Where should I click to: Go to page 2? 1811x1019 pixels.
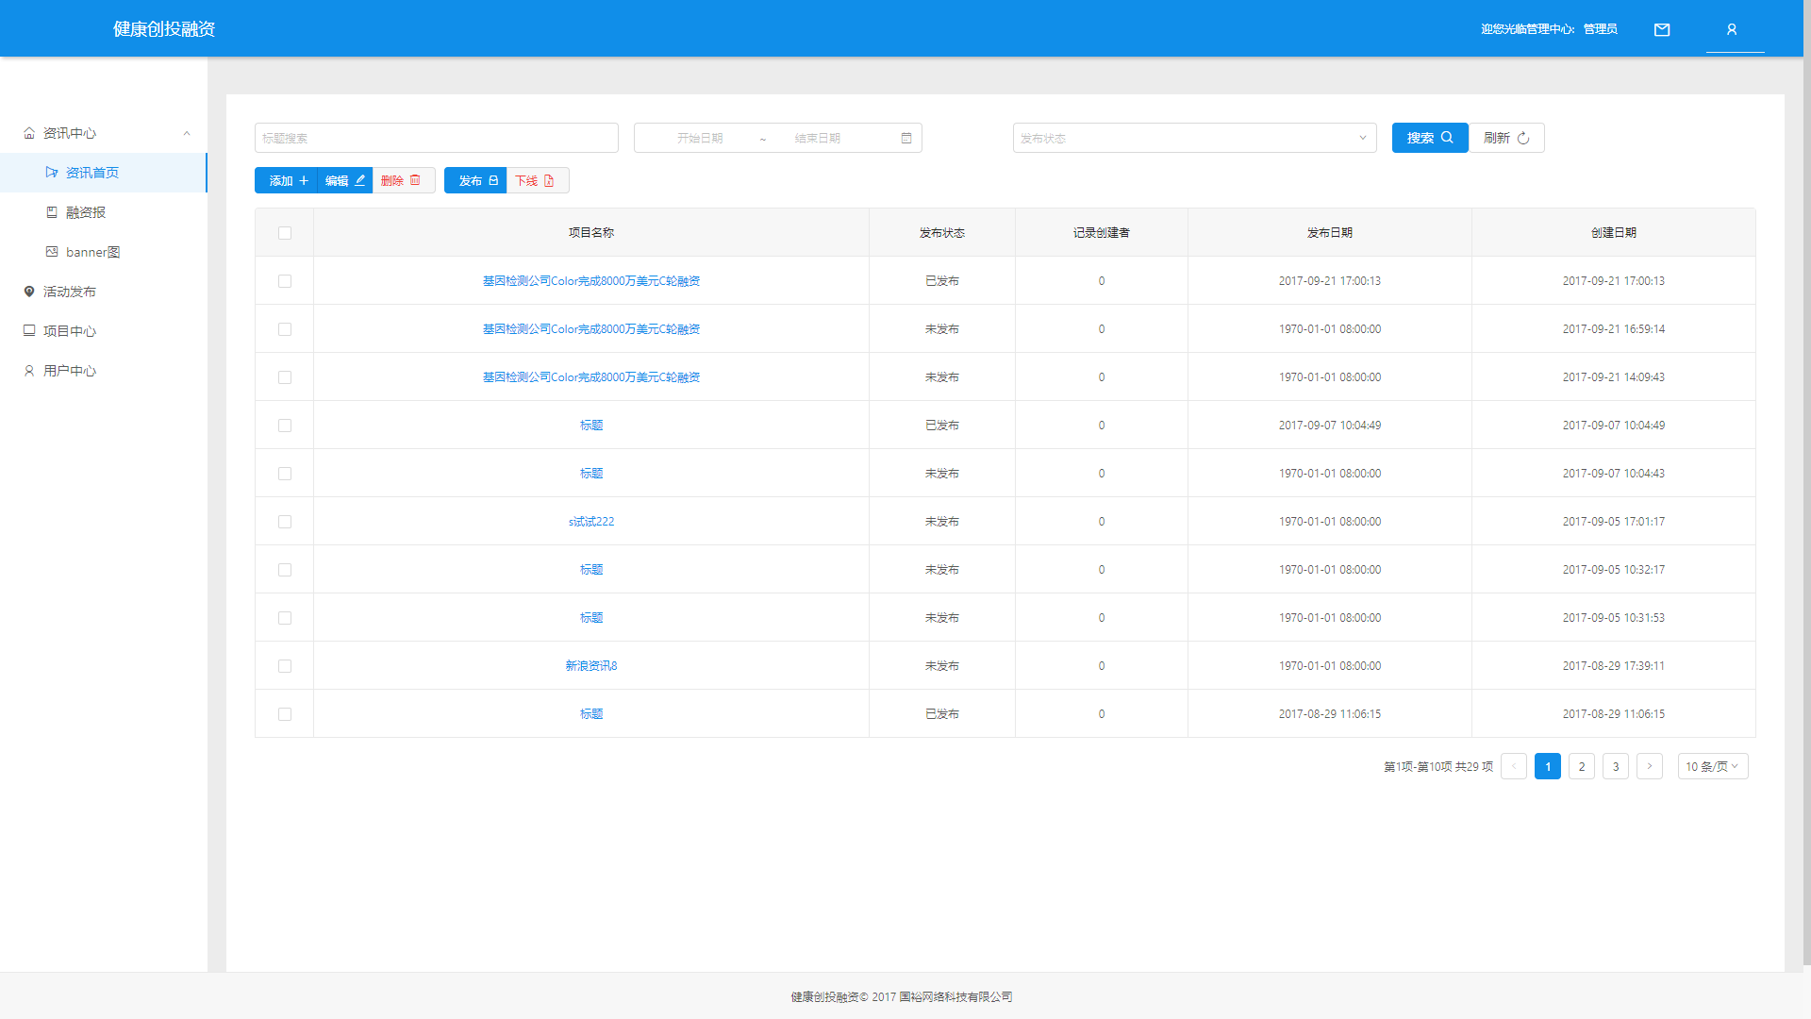click(x=1582, y=766)
